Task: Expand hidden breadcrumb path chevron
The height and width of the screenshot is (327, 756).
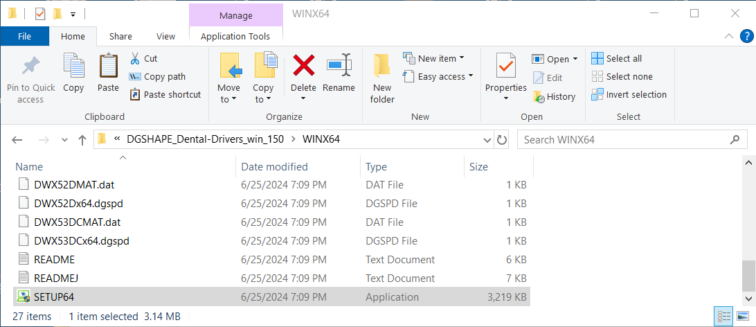Action: (x=117, y=139)
